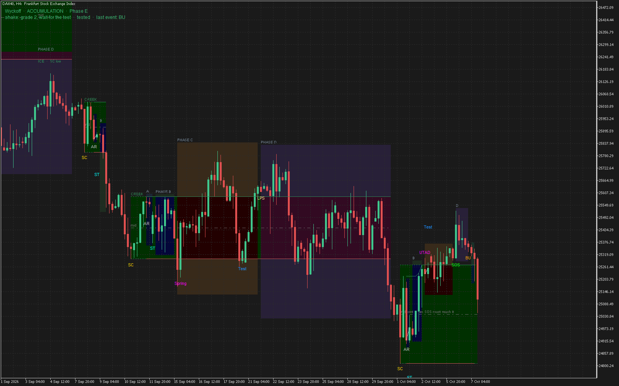Click the '17 Sep 20:00' time label
619x386 pixels.
pos(234,382)
